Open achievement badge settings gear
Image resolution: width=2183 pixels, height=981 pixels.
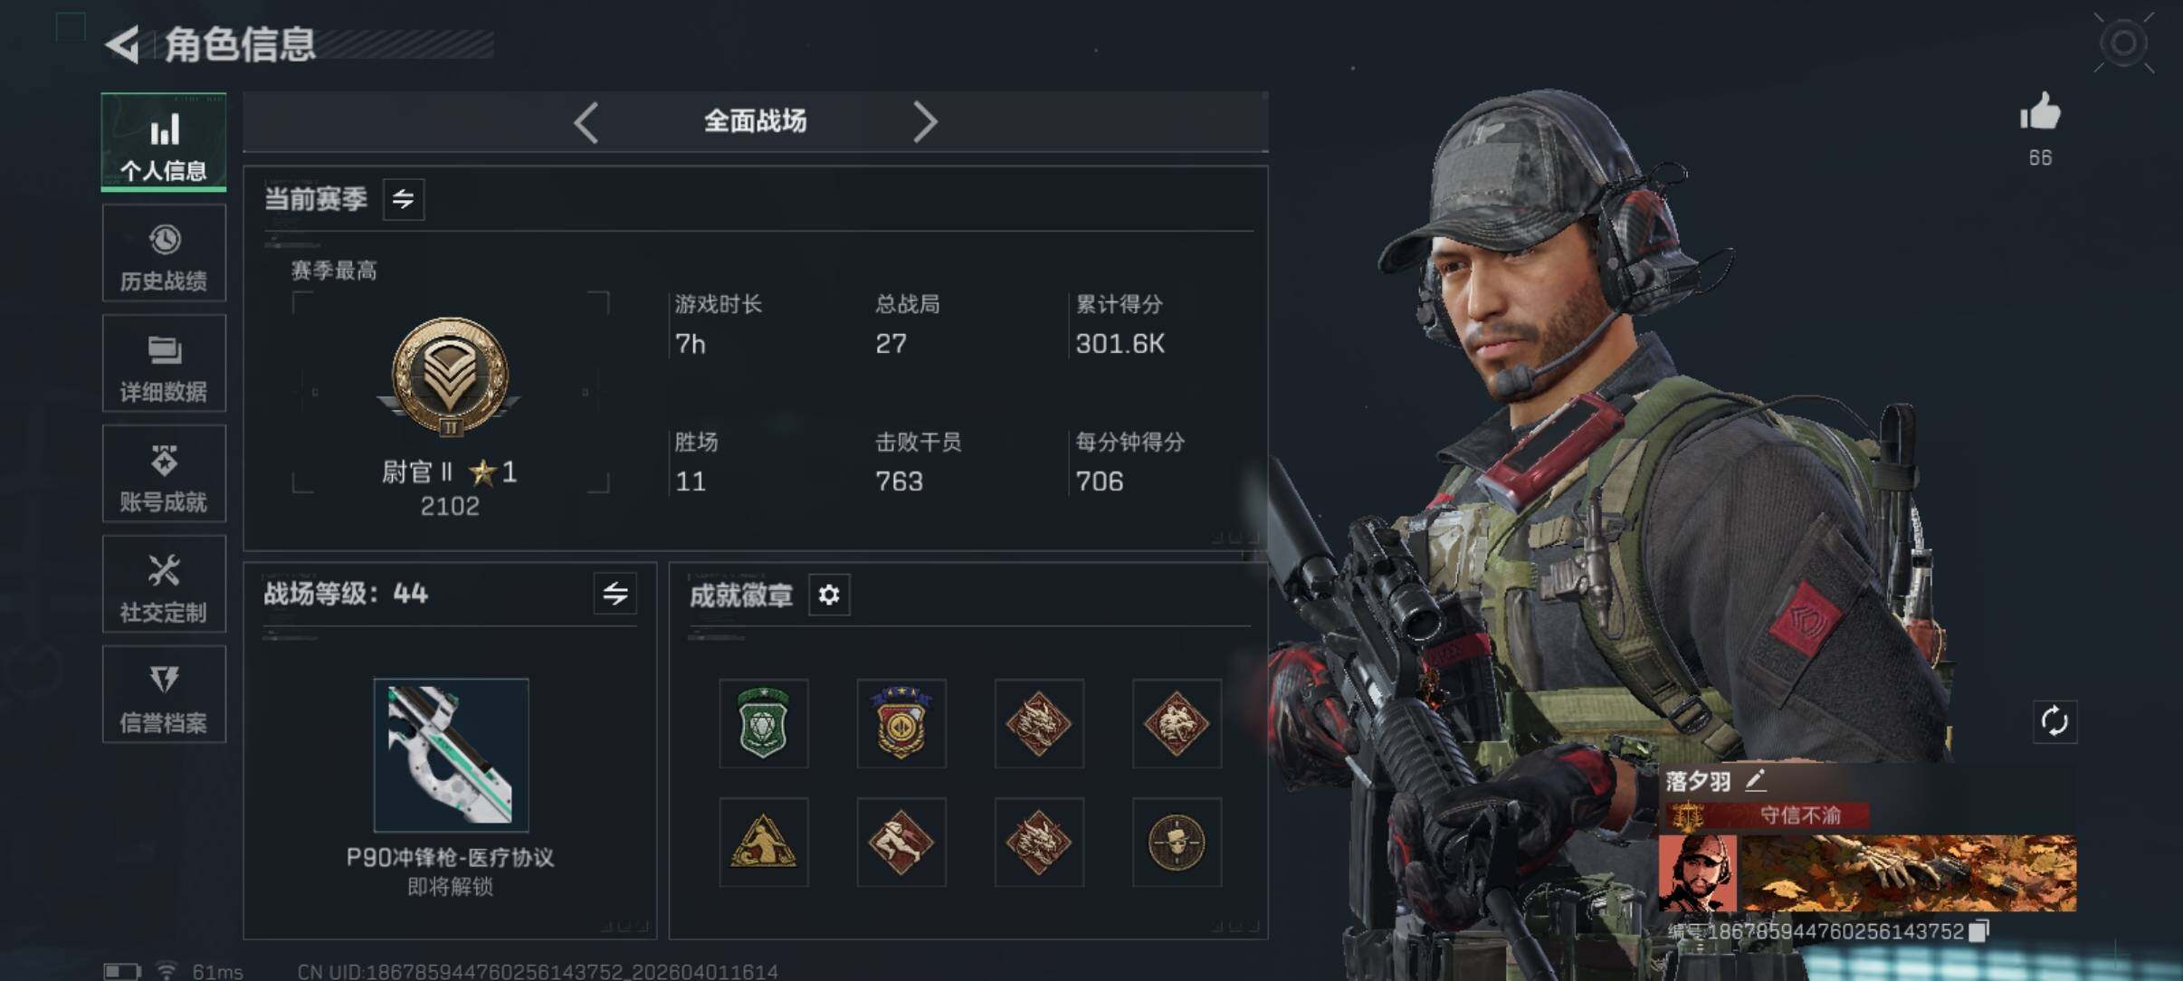click(829, 595)
